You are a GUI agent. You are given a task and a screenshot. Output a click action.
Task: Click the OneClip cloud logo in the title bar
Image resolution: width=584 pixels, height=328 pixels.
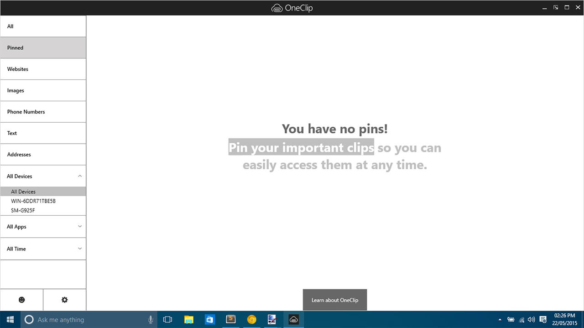(x=277, y=8)
